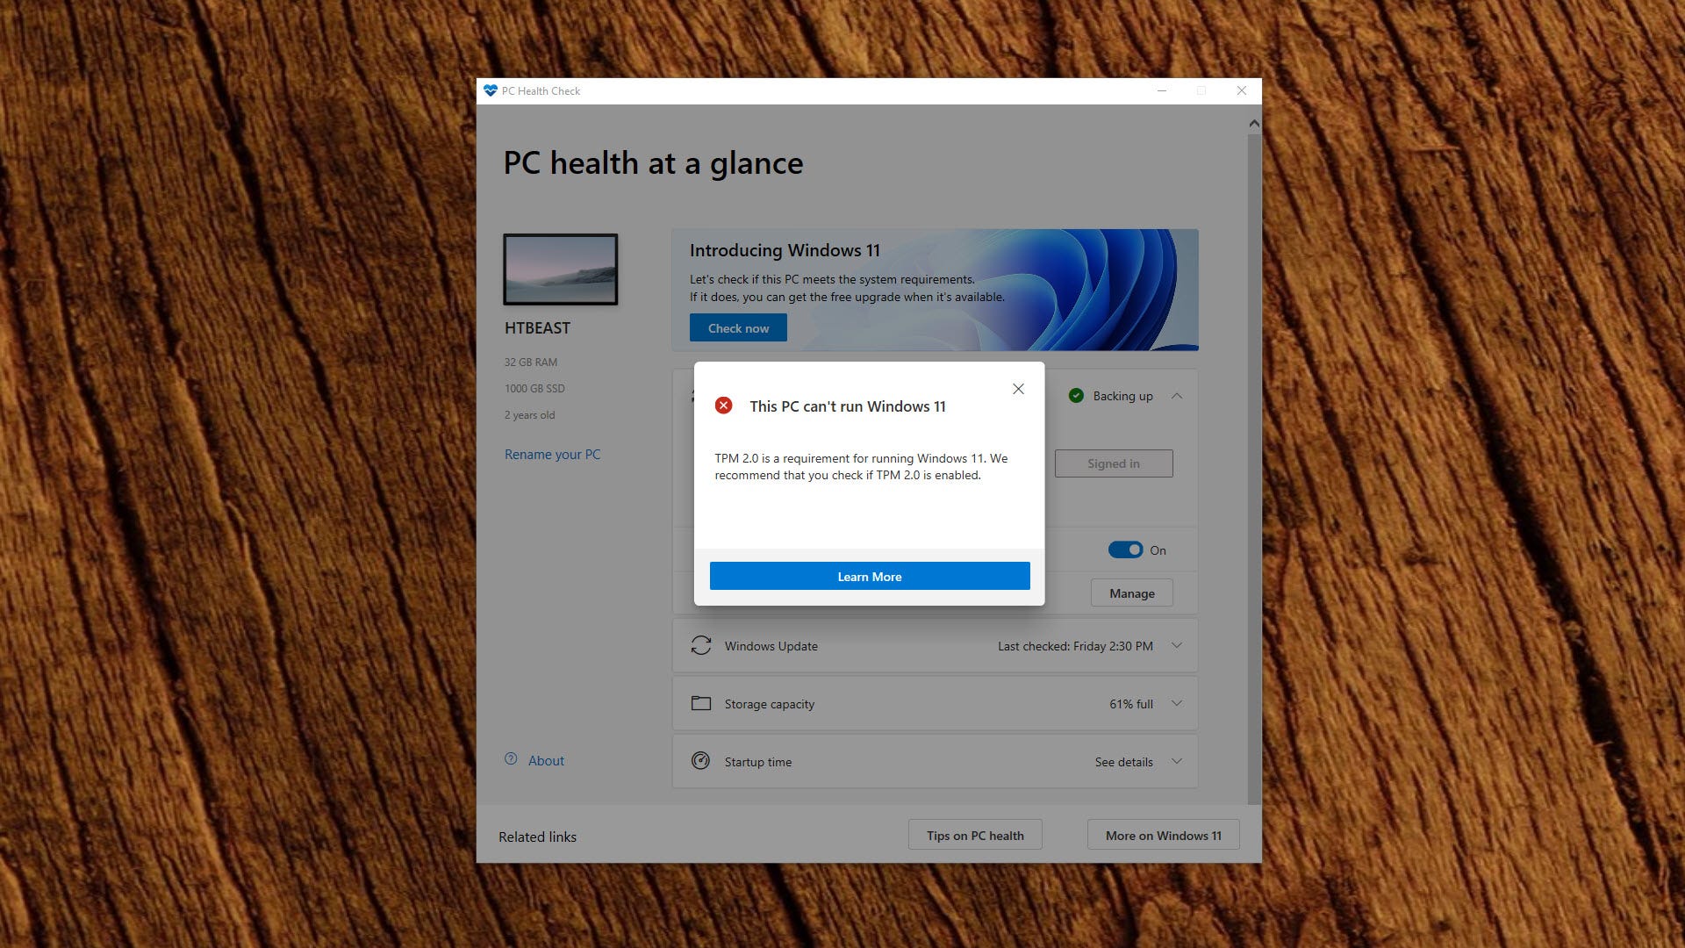
Task: Expand the Windows Update section
Action: [x=1178, y=646]
